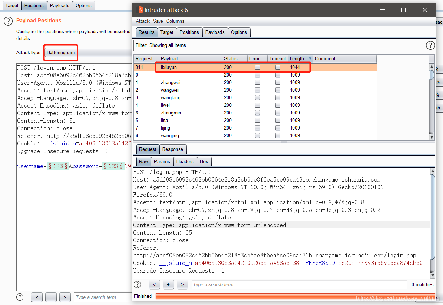Image resolution: width=443 pixels, height=305 pixels.
Task: Switch to Payloads tab in attack window
Action: click(x=215, y=32)
